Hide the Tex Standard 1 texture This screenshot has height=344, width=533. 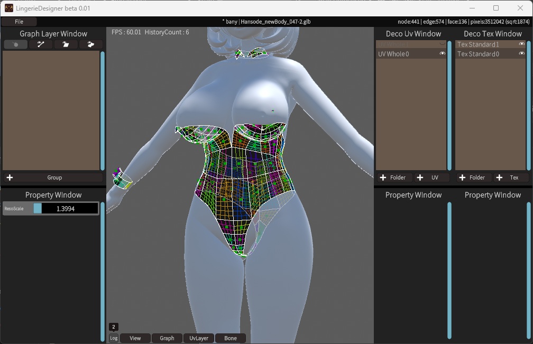click(523, 44)
